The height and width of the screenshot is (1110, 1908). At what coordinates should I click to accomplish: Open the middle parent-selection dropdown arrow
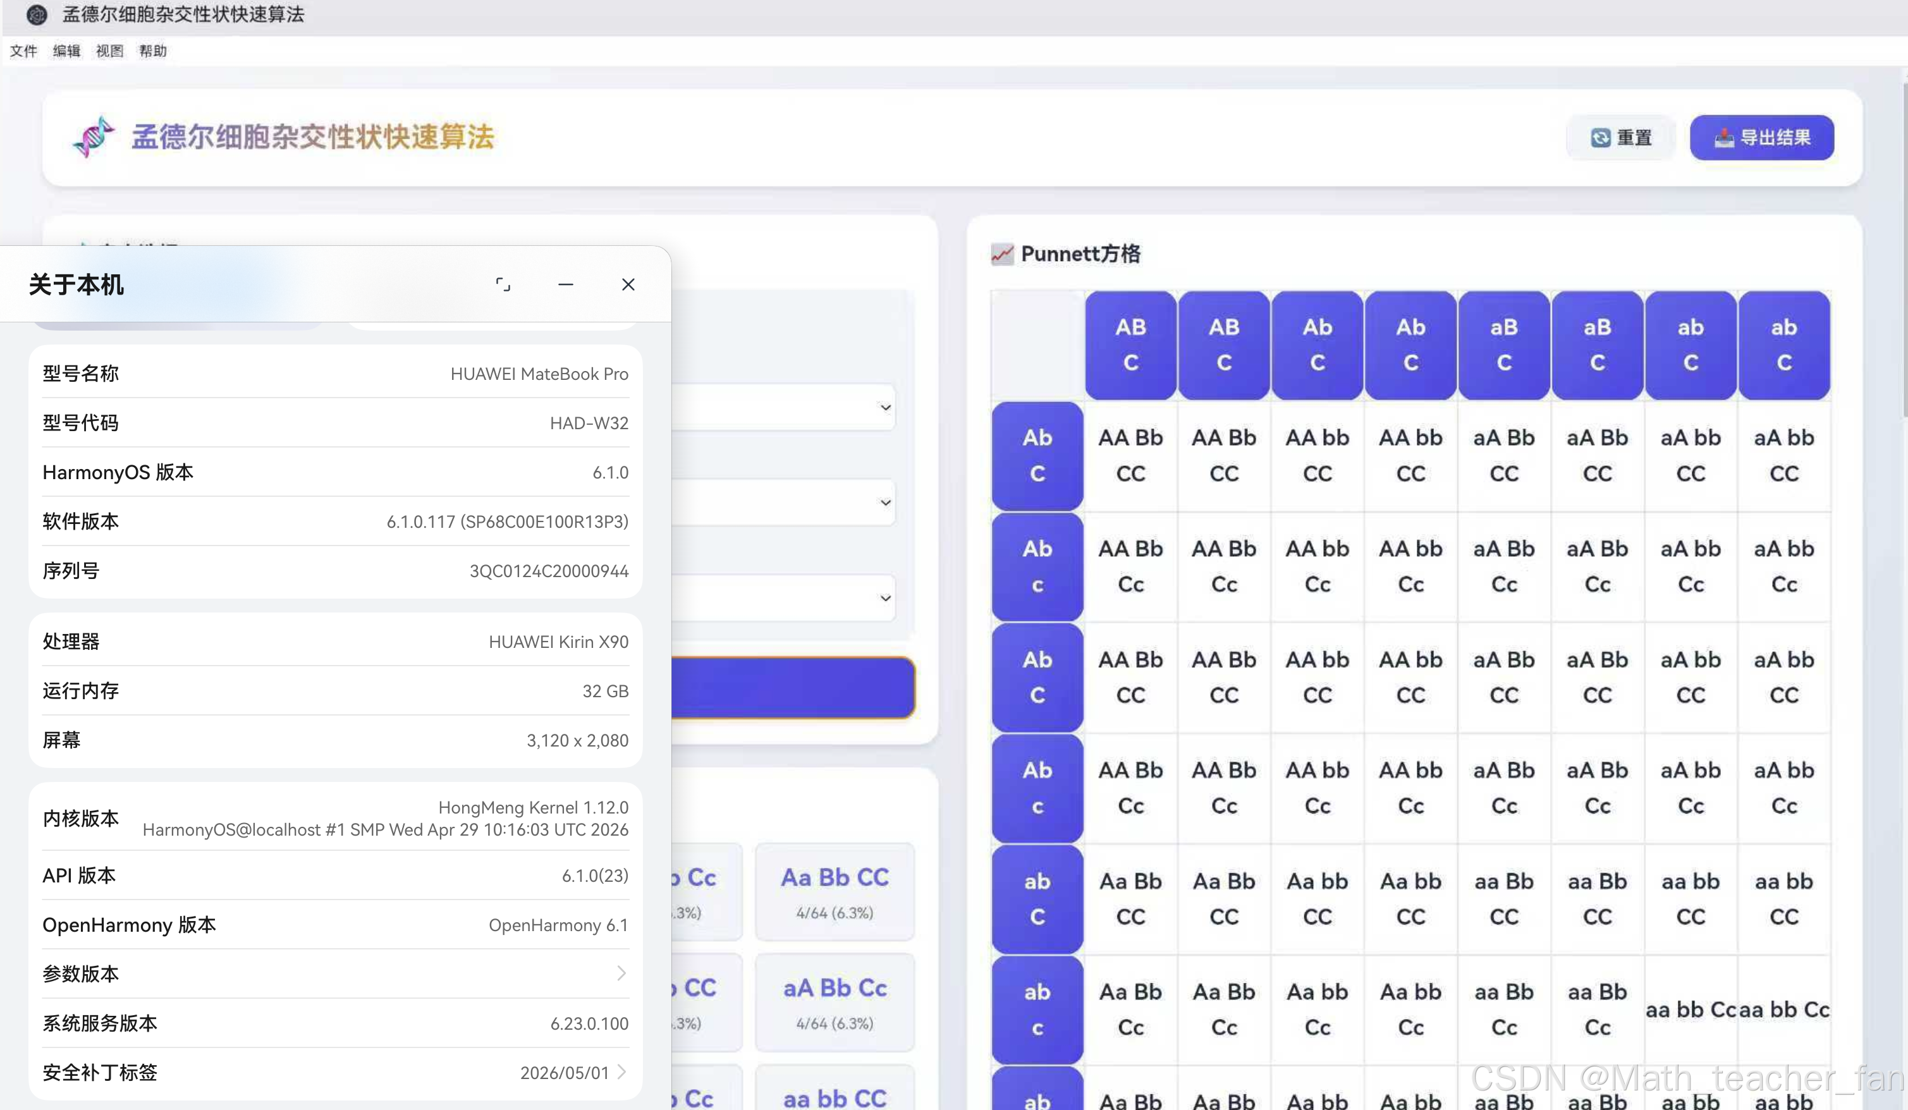coord(885,503)
